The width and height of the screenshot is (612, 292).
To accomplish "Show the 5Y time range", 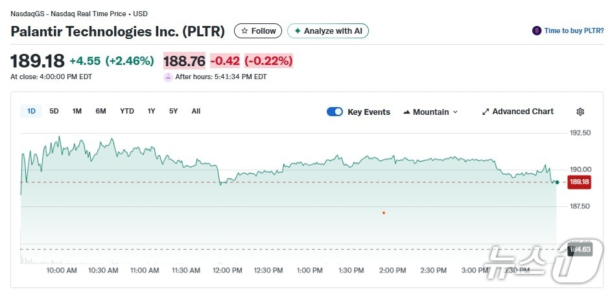I will pos(173,111).
